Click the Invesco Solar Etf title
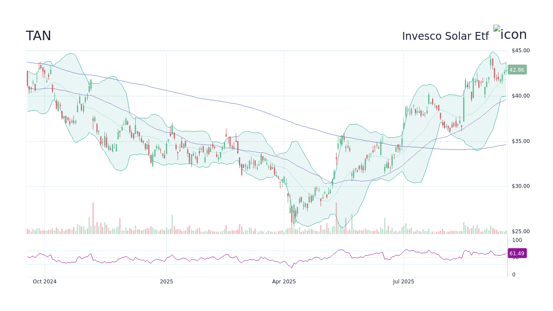The image size is (553, 311). 445,36
